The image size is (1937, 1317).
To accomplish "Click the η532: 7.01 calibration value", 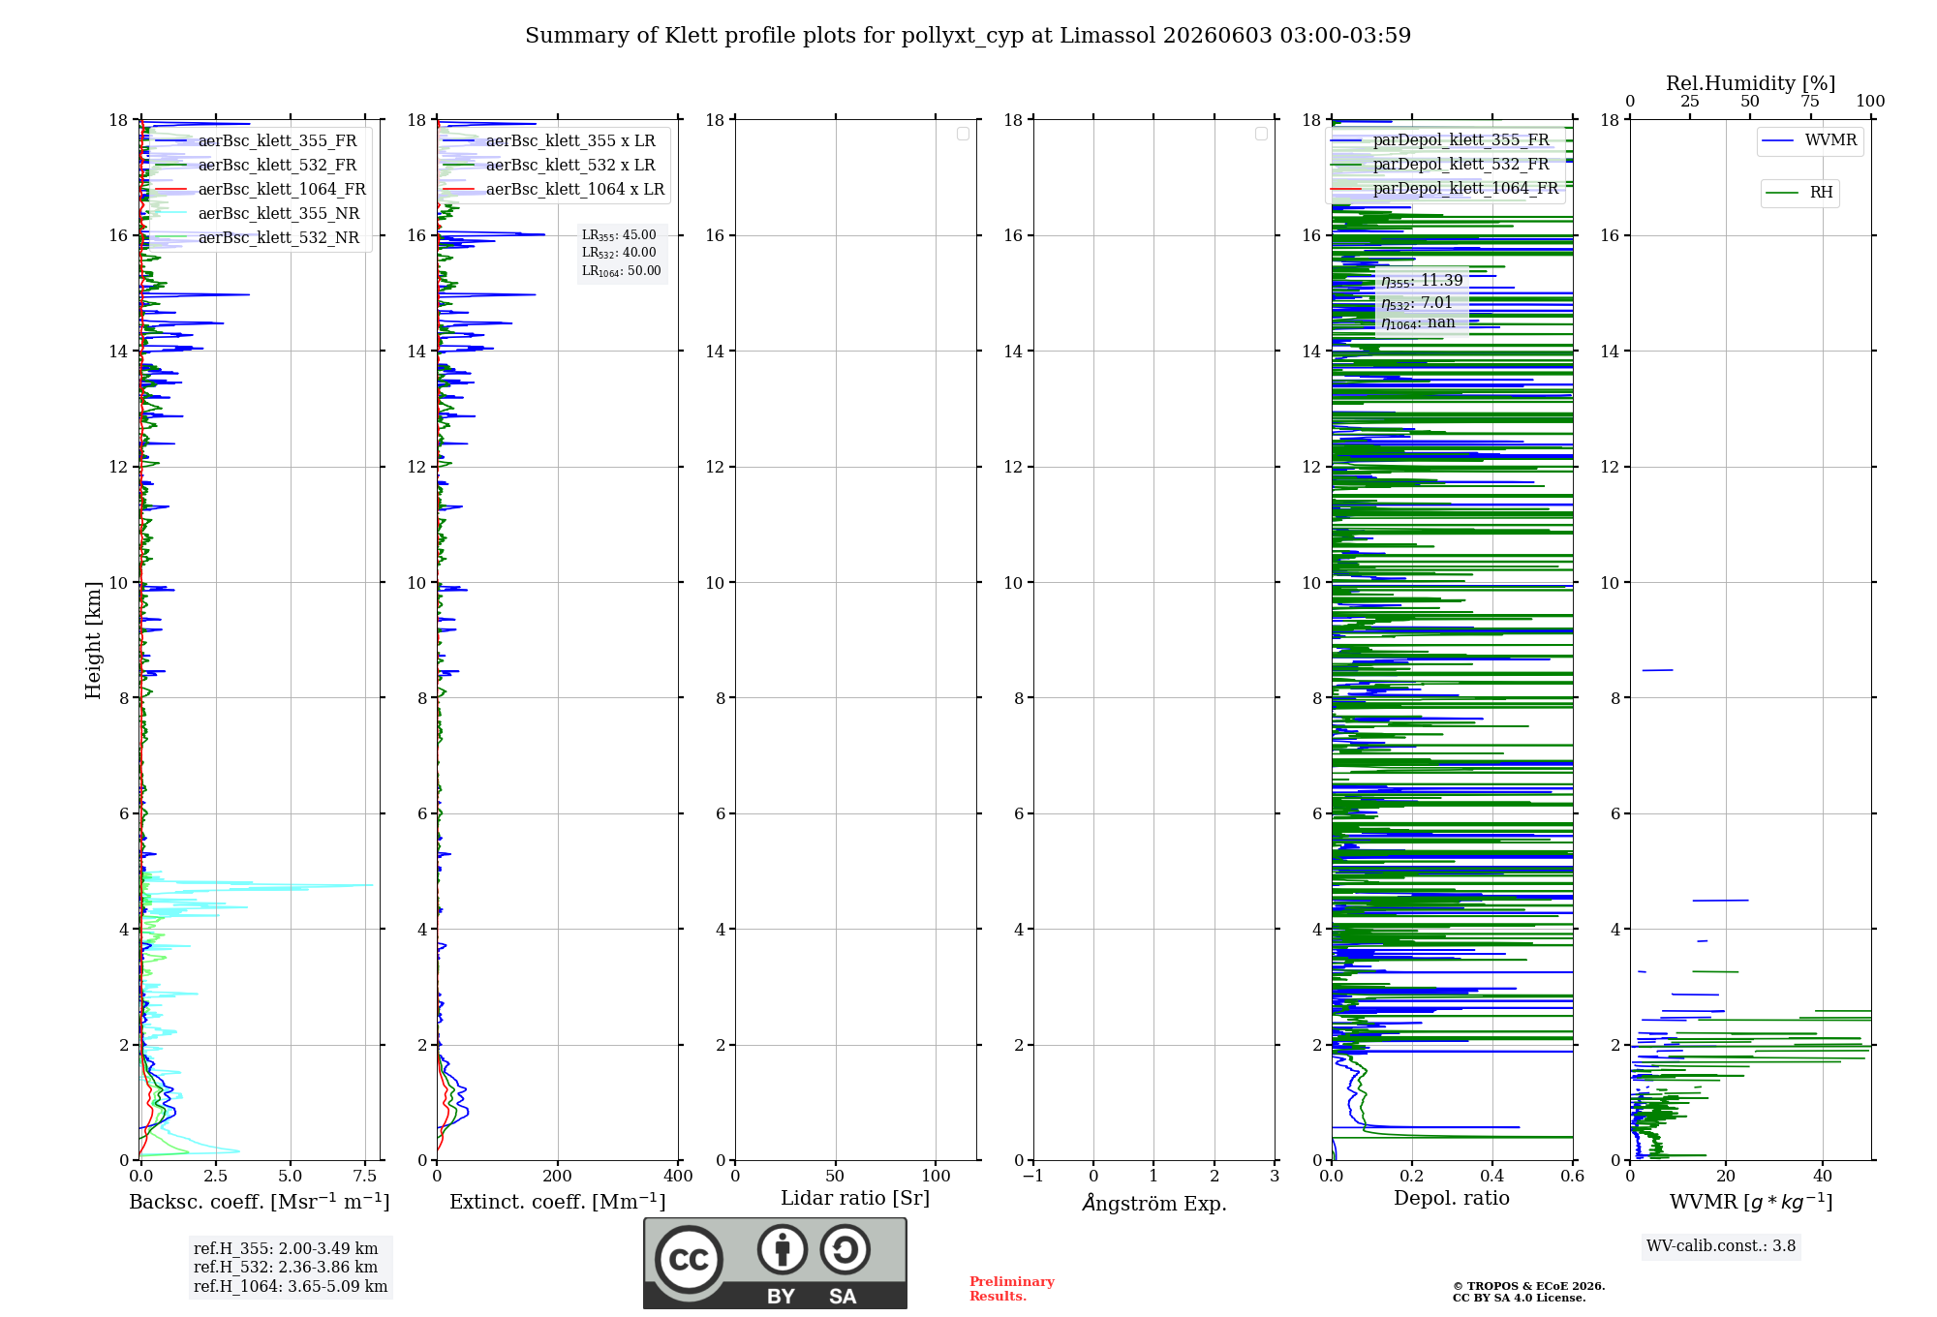I will click(x=1417, y=303).
